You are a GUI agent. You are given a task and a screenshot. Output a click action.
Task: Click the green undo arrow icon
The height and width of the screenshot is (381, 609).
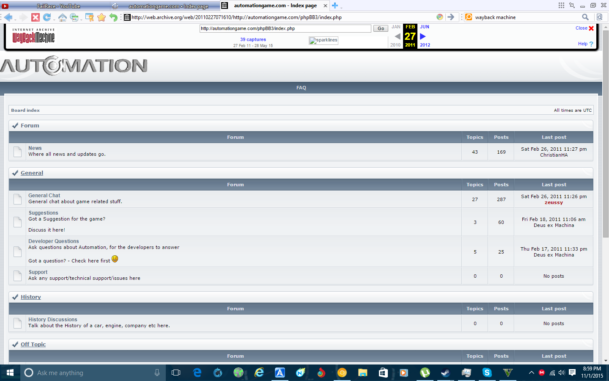(x=113, y=17)
